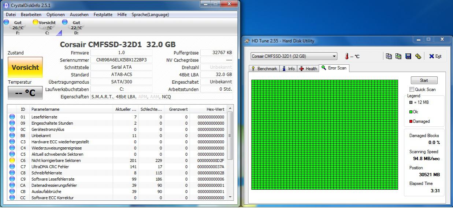Open the Festplatte menu
The height and width of the screenshot is (208, 453).
coord(103,15)
